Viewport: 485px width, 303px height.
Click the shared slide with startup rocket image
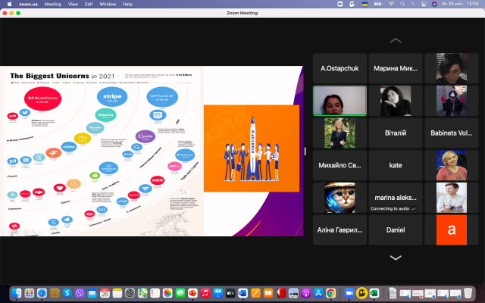(x=252, y=148)
